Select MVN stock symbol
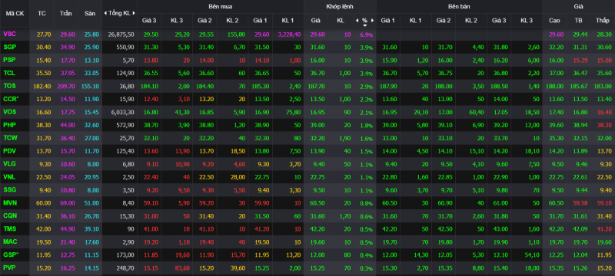 (x=9, y=202)
